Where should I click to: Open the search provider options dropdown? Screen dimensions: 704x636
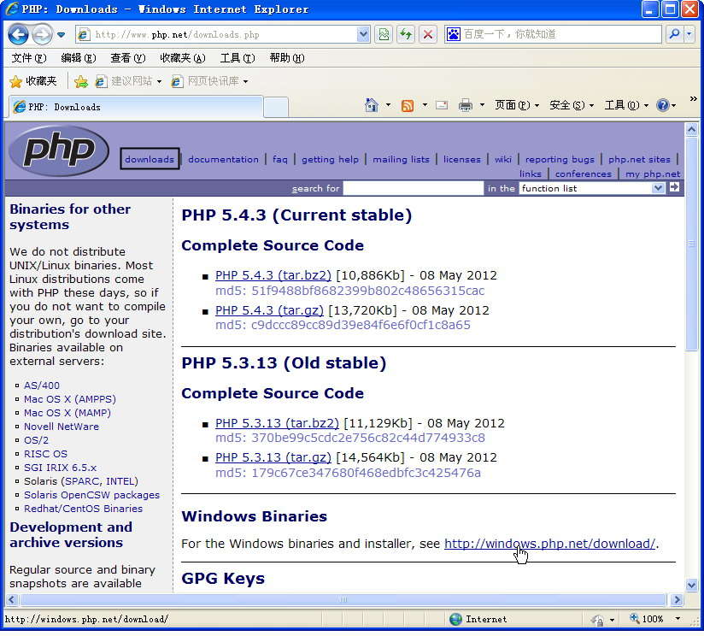(689, 34)
